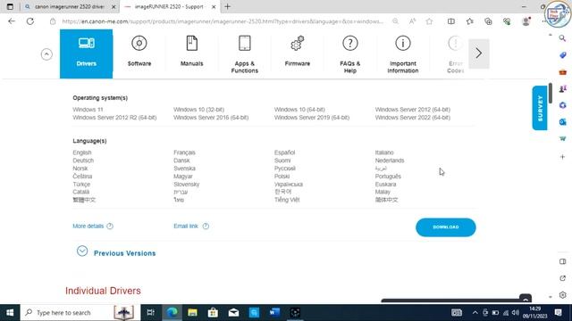Image resolution: width=572 pixels, height=321 pixels.
Task: Select the Firmware tab
Action: point(298,53)
